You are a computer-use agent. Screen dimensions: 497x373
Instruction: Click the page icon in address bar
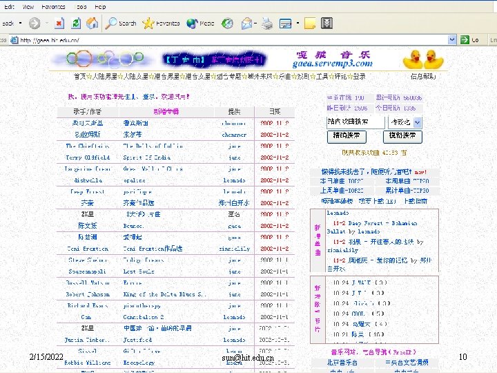pyautogui.click(x=14, y=40)
